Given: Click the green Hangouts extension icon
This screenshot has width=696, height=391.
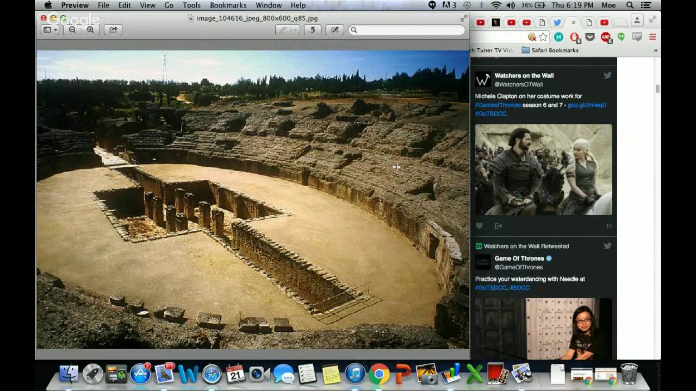Looking at the screenshot, I should click(621, 37).
